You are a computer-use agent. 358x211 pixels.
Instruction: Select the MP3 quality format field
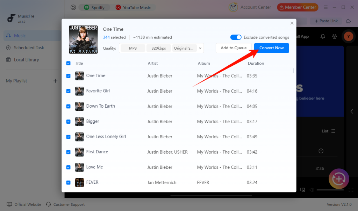133,48
